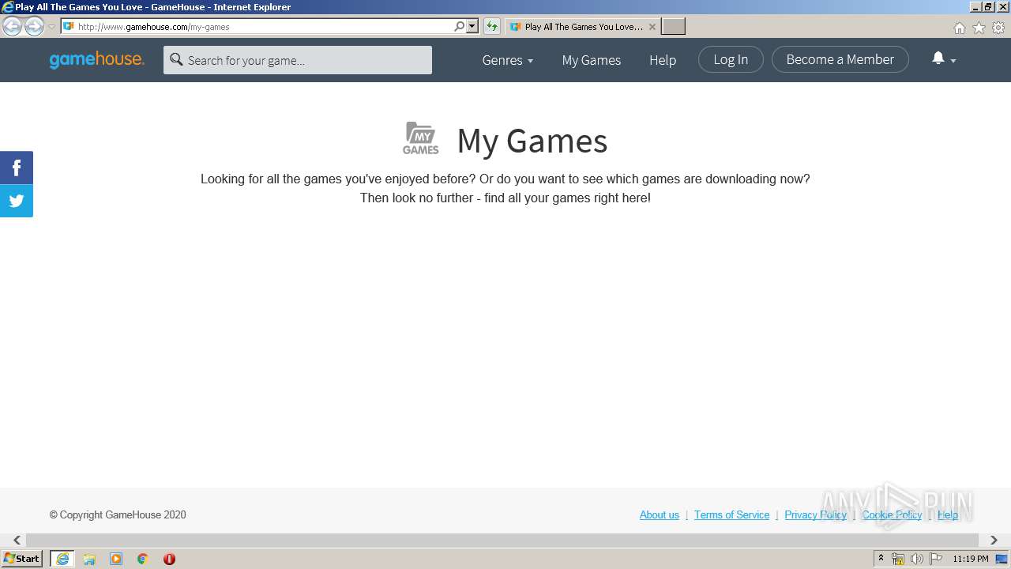Open the About us footer link
Viewport: 1011px width, 569px height.
(660, 514)
